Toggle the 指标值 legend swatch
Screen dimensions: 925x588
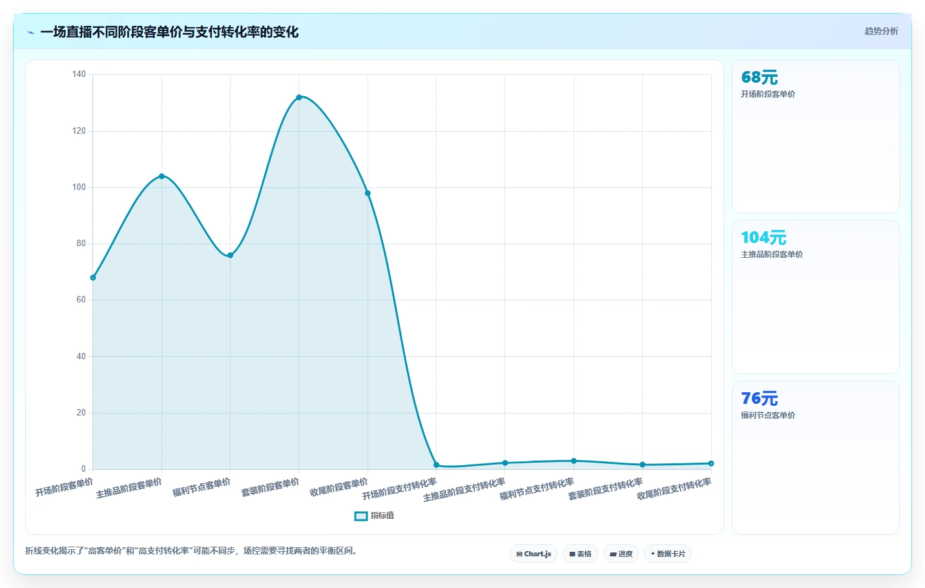[x=361, y=516]
